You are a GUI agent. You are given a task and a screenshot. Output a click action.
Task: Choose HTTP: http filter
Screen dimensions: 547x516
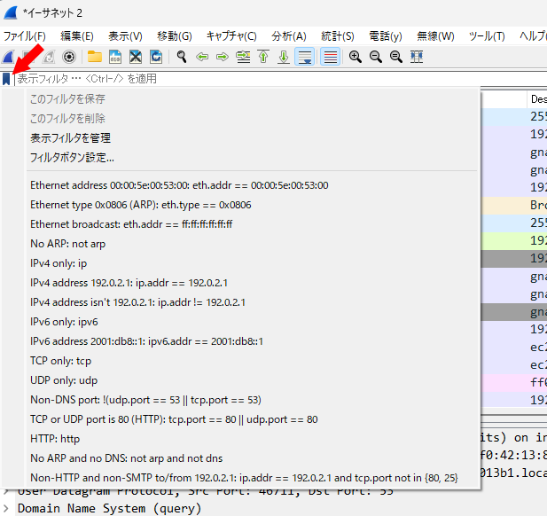coord(252,439)
